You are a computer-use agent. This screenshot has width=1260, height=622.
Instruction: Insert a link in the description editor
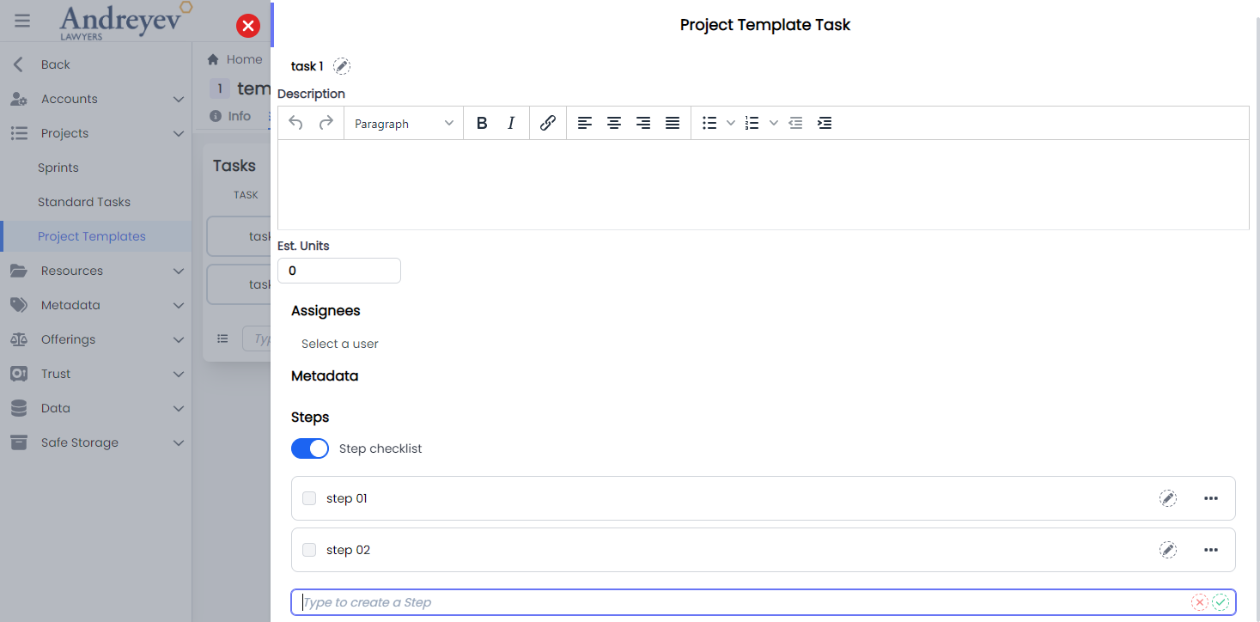(x=547, y=122)
